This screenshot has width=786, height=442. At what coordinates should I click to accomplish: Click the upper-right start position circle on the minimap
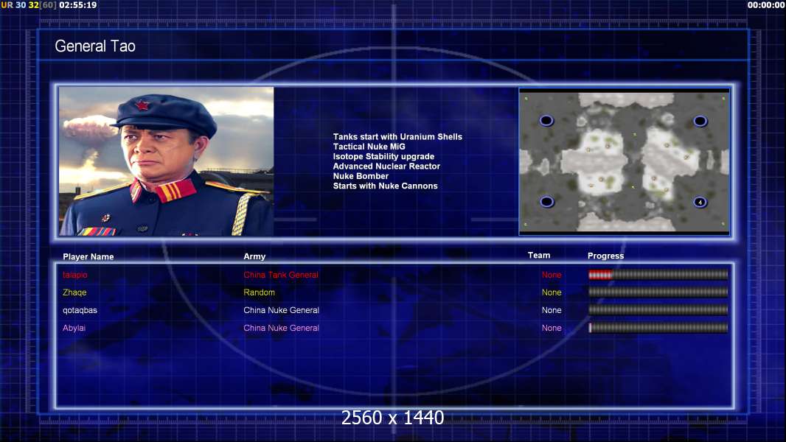coord(700,121)
